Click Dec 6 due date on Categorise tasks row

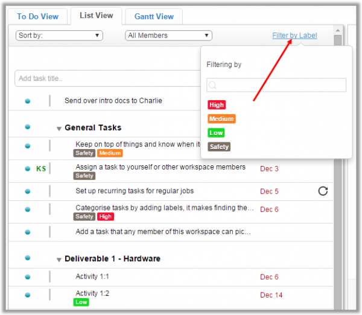coord(269,209)
